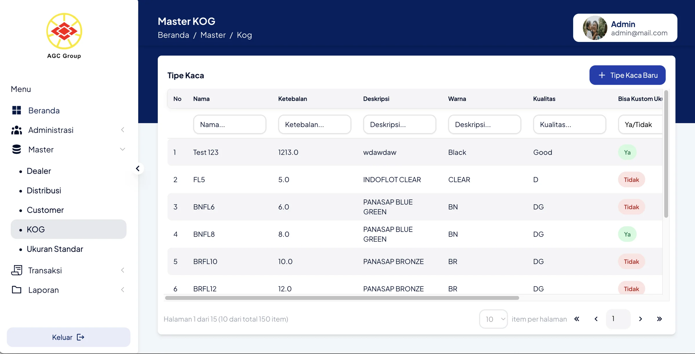
Task: Click the Administrasi people icon
Action: pos(17,130)
